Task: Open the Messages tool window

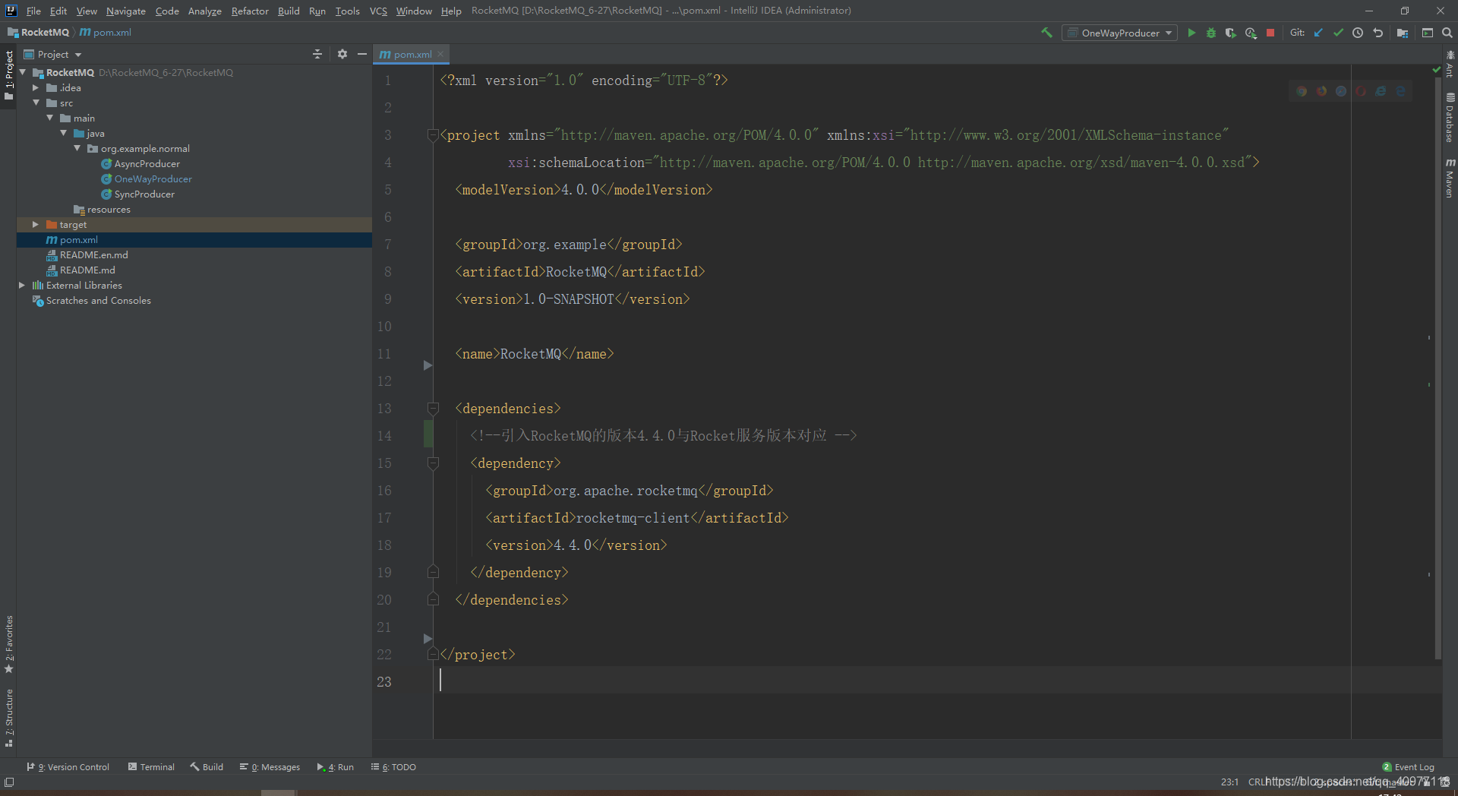Action: 270,767
